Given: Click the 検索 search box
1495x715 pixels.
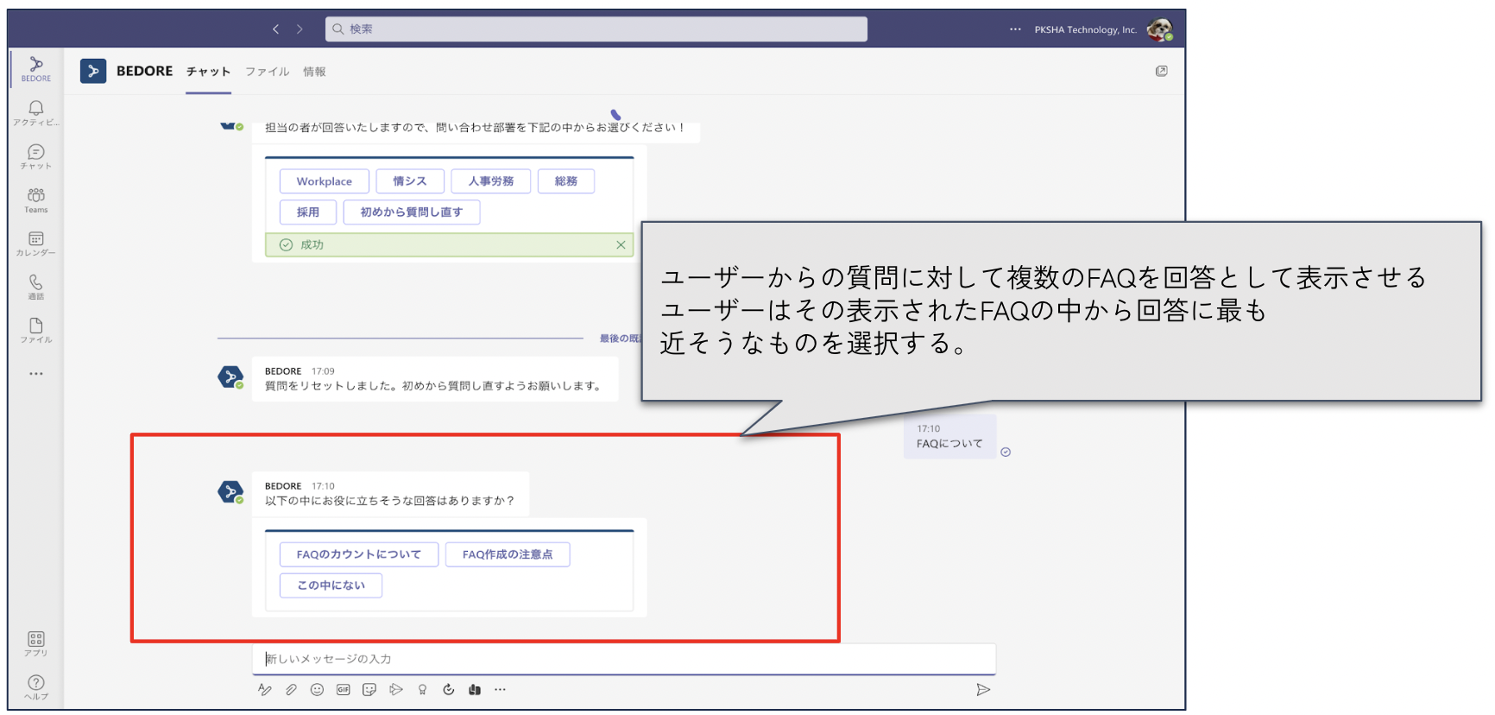Looking at the screenshot, I should coord(596,29).
